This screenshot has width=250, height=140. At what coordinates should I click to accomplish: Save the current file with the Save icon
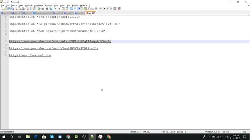pos(9,9)
